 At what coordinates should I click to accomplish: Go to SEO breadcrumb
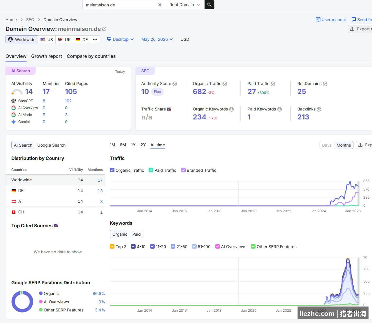point(30,20)
